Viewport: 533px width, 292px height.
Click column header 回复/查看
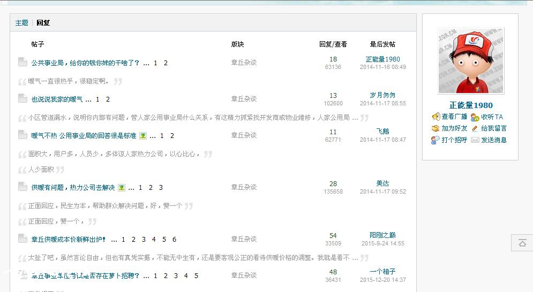point(333,44)
